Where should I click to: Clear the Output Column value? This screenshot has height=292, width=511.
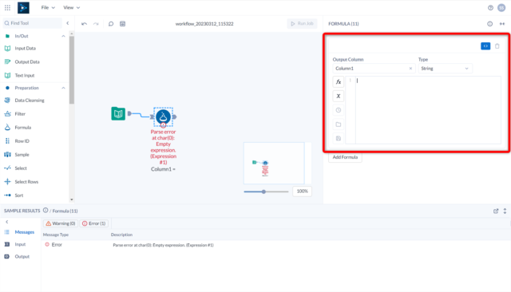click(410, 69)
